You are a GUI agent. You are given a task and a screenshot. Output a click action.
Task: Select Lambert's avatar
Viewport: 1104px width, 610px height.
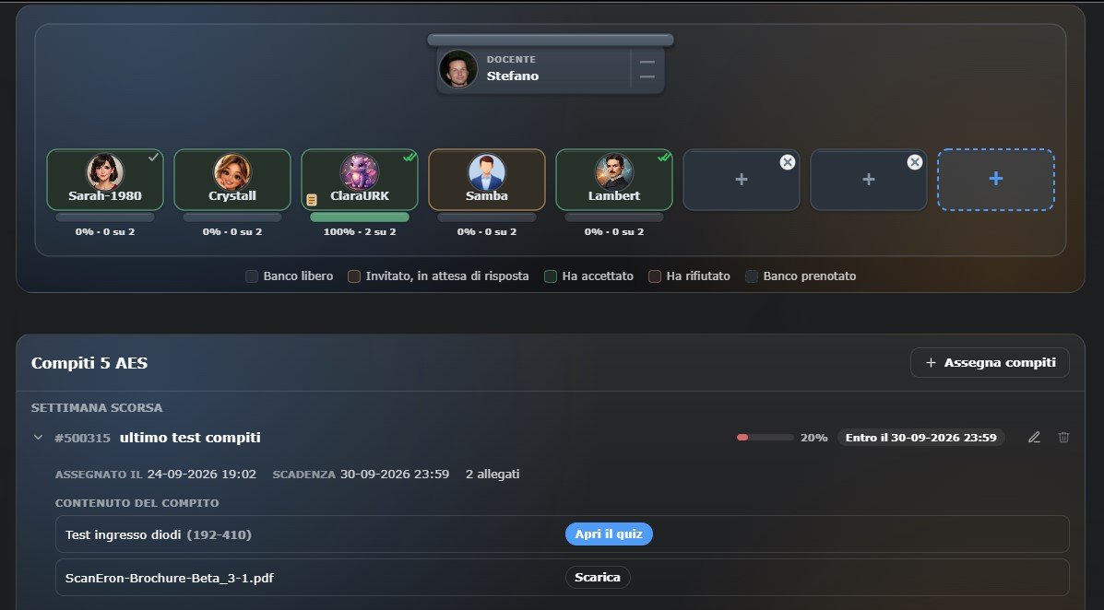[x=614, y=171]
